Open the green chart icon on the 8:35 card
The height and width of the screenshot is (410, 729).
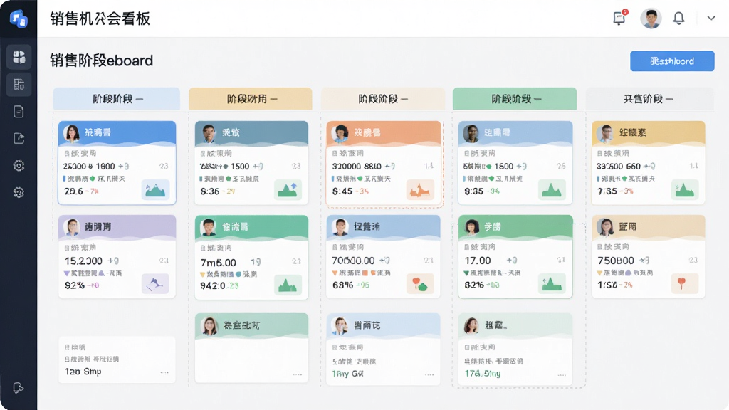coord(552,189)
